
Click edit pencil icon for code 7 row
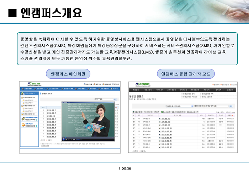tap(160, 138)
